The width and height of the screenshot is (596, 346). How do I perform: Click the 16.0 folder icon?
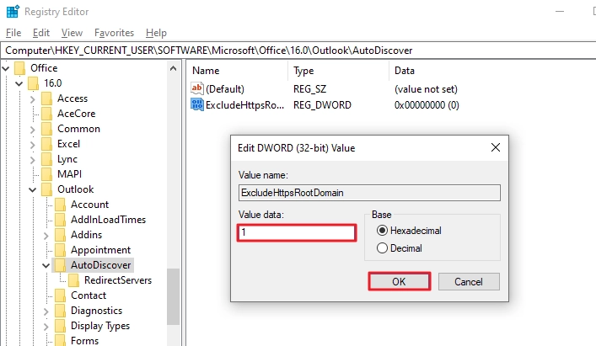click(x=34, y=83)
